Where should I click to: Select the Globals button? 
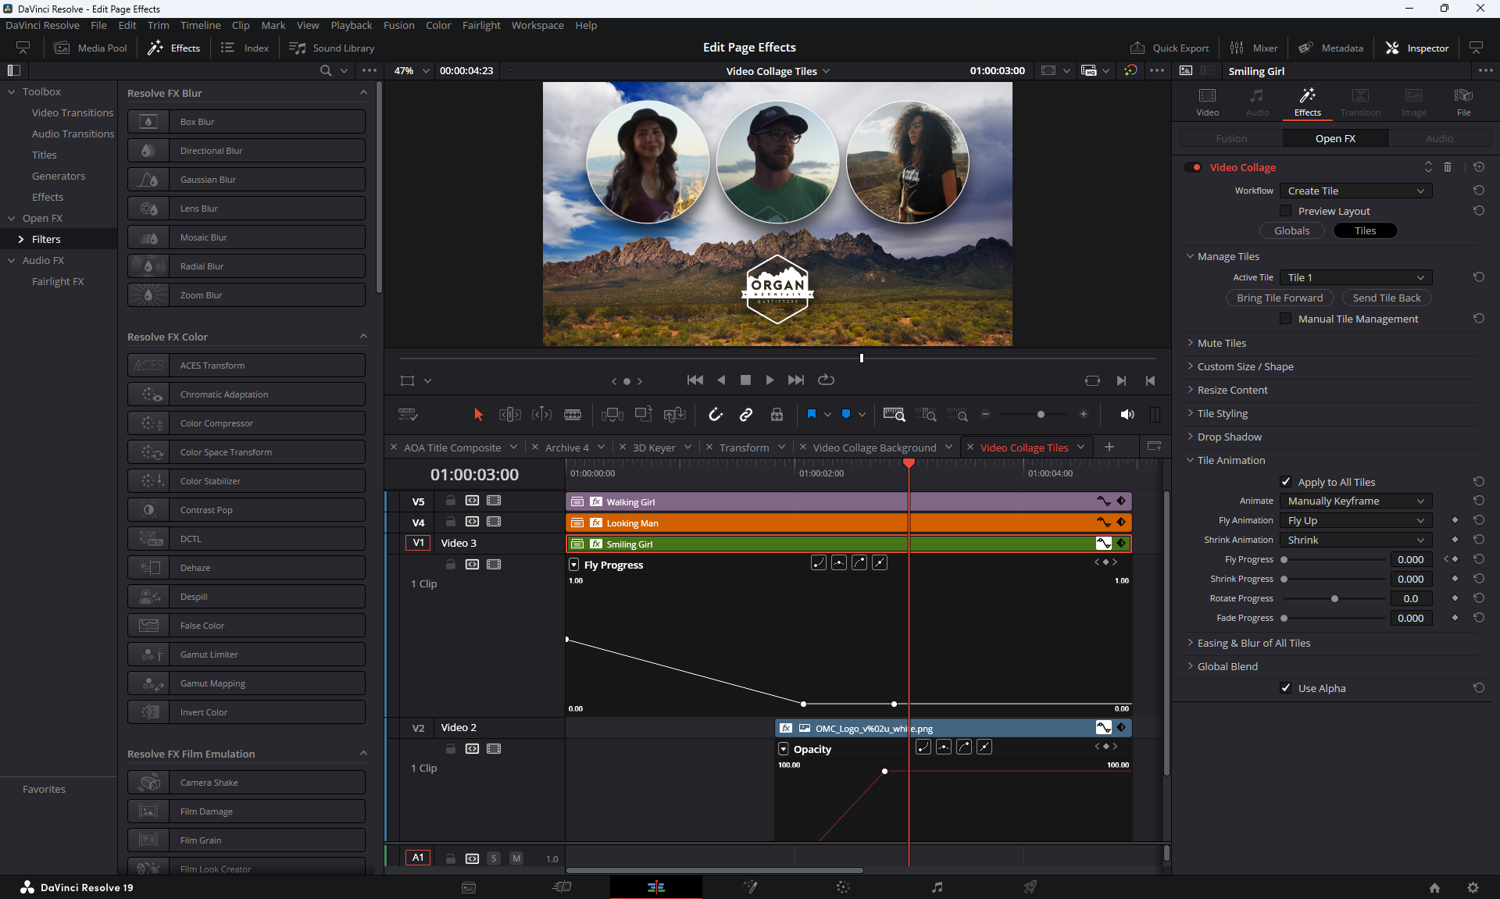1291,230
